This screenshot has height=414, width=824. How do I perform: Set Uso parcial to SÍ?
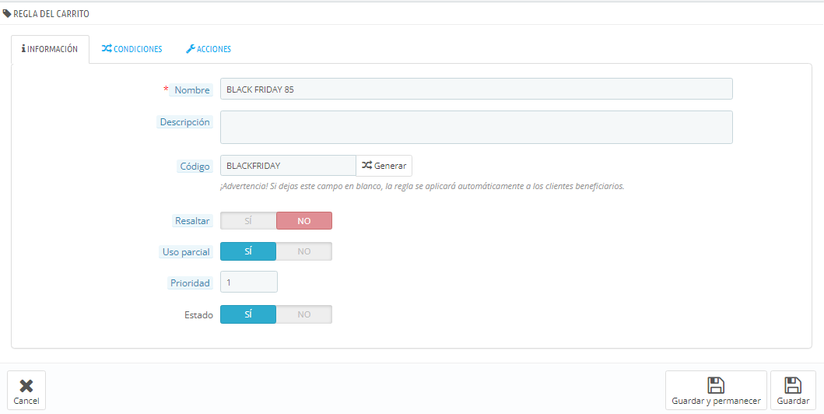(248, 251)
